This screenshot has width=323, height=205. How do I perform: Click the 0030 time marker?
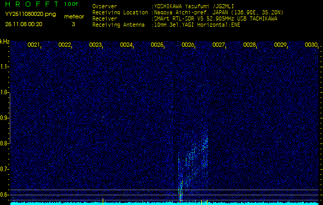tap(311, 45)
